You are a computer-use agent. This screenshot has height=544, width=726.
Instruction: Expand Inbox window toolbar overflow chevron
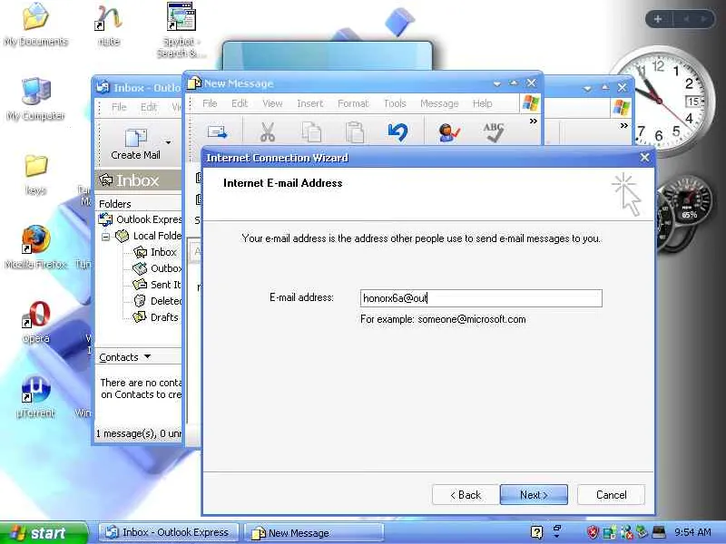click(x=624, y=125)
